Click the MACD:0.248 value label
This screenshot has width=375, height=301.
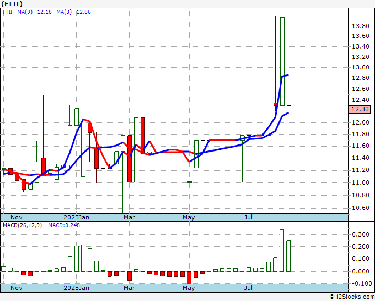coord(64,225)
